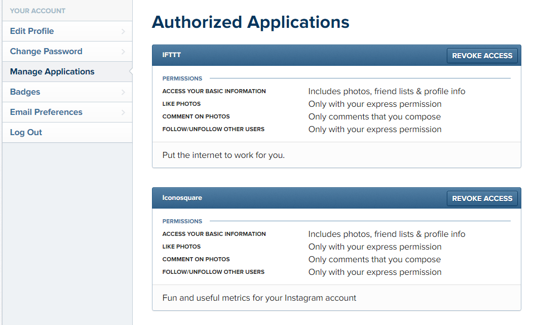This screenshot has width=534, height=325.
Task: Click IFTTT's 'Only comments that you compose' text
Action: (374, 117)
